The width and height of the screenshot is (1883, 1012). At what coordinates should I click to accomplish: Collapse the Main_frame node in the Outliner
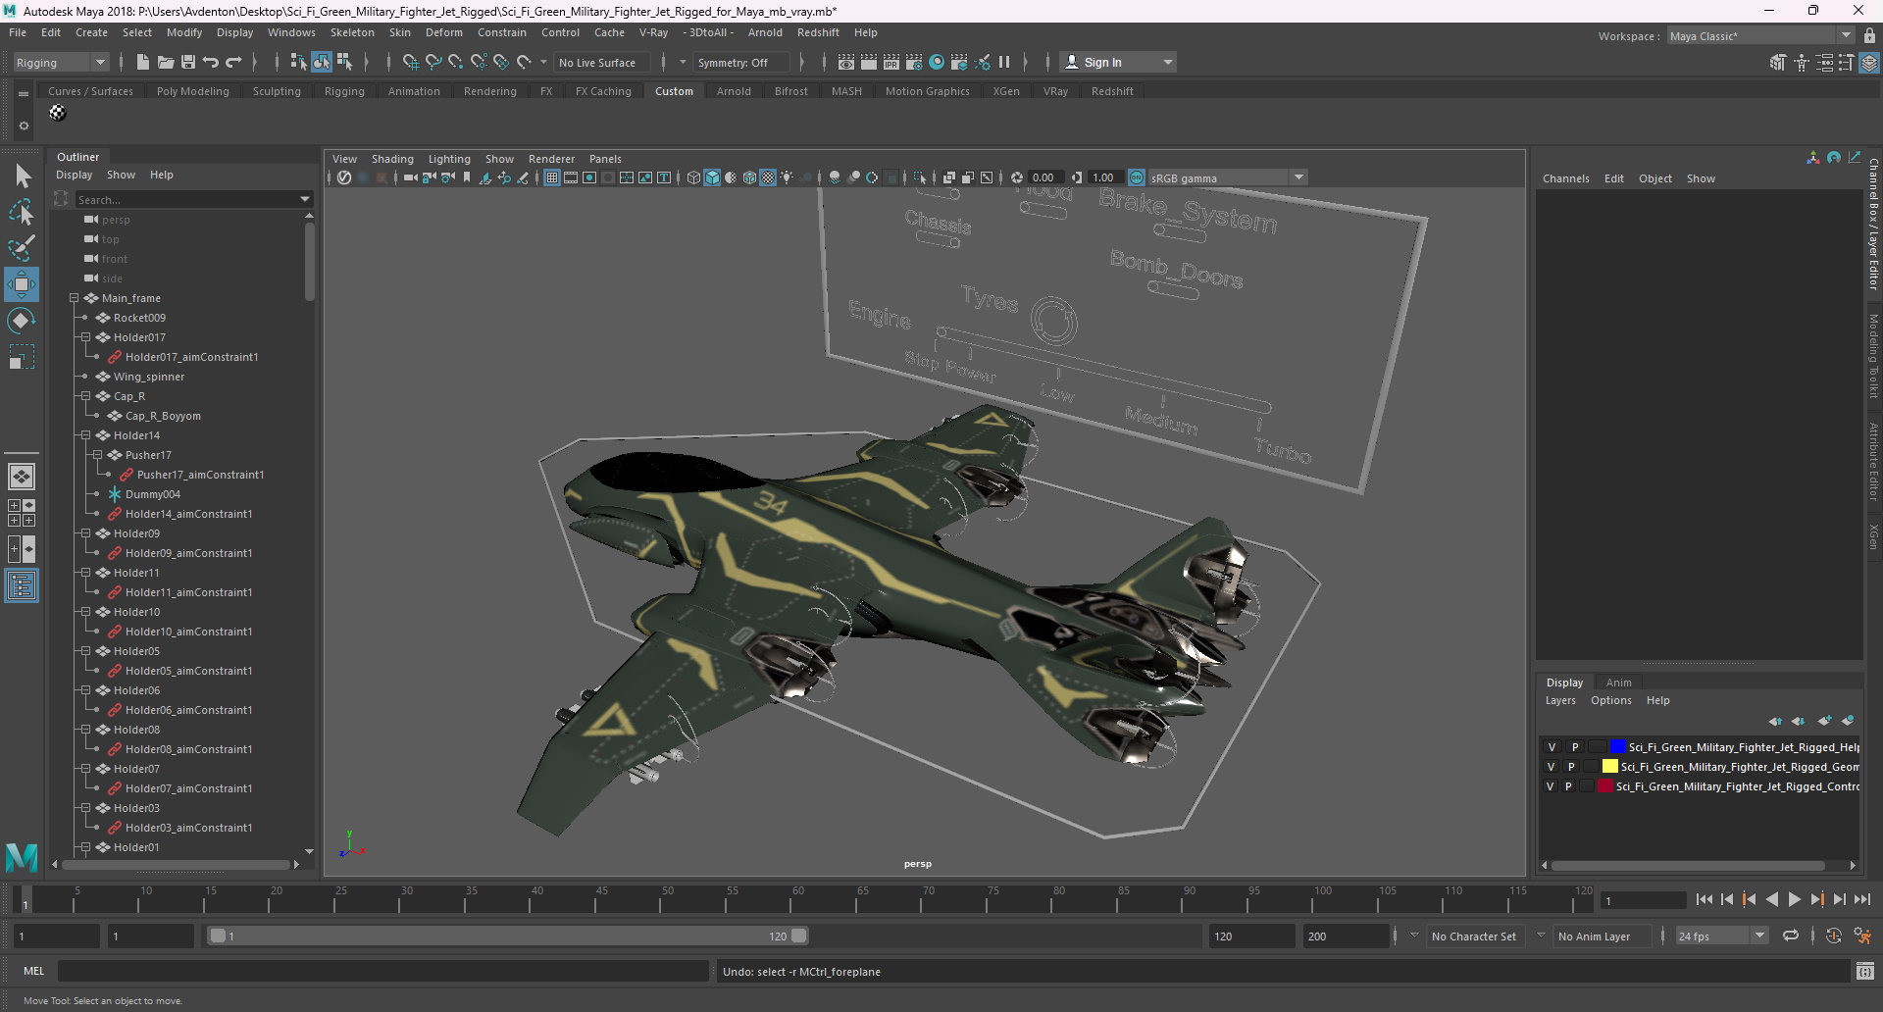coord(74,298)
